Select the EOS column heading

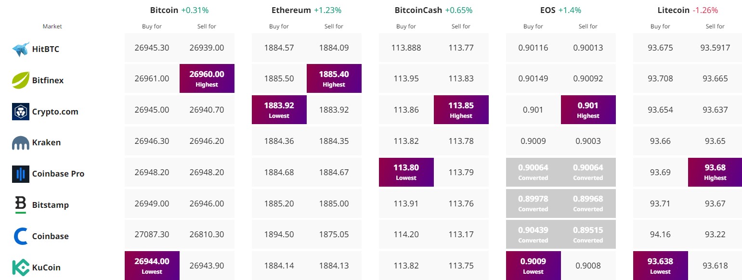[547, 10]
